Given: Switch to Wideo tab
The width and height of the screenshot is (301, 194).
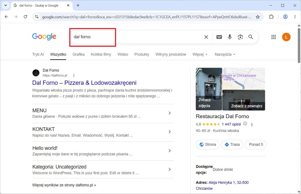Looking at the screenshot, I should [x=123, y=54].
